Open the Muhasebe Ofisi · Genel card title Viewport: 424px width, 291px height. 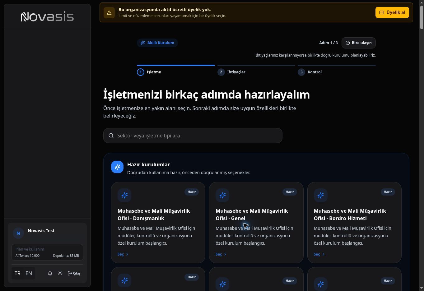tap(252, 215)
